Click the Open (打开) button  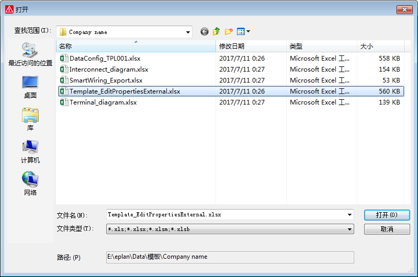(x=387, y=215)
